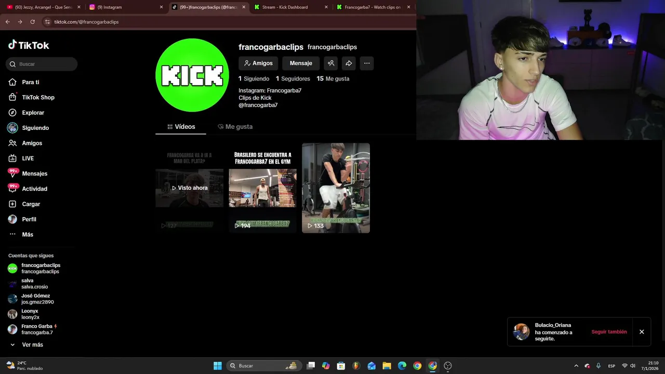Dismiss the Bulacio_Oriana follow notification
Screen dimensions: 665x374
tap(642, 332)
